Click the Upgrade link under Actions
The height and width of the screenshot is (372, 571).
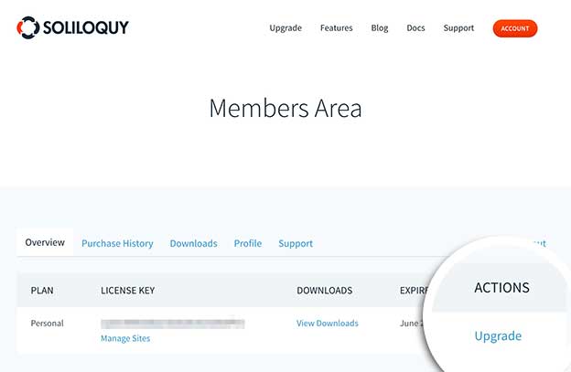point(498,336)
